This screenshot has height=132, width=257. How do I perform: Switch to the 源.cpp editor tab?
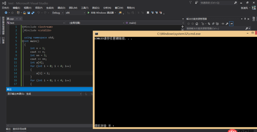[10, 19]
